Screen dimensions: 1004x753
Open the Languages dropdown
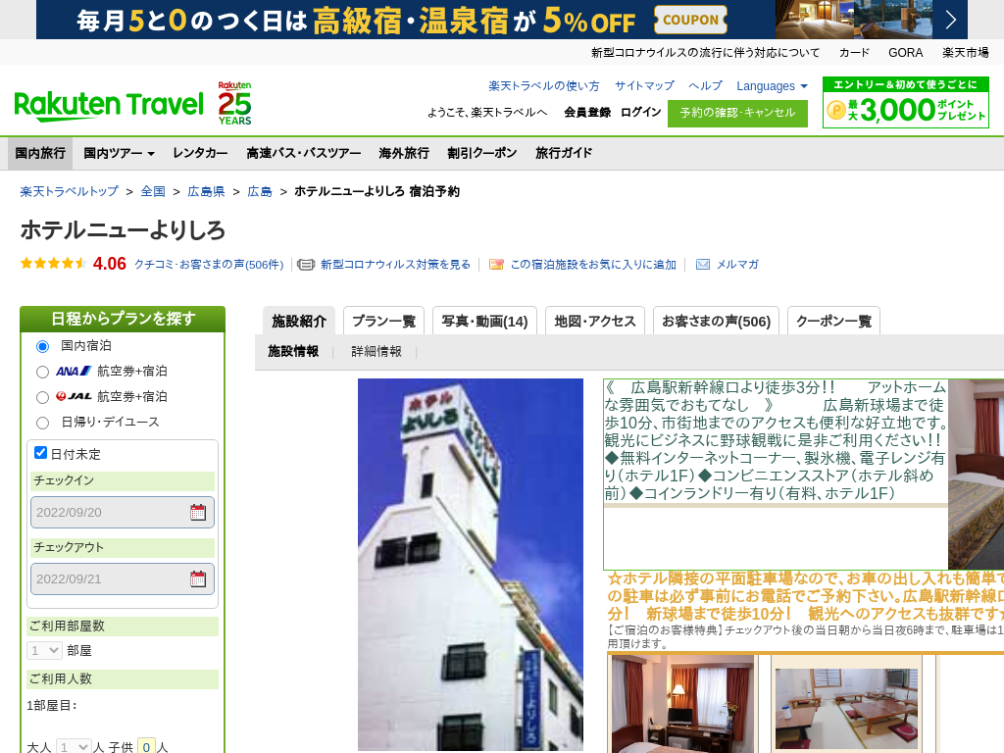tap(772, 86)
